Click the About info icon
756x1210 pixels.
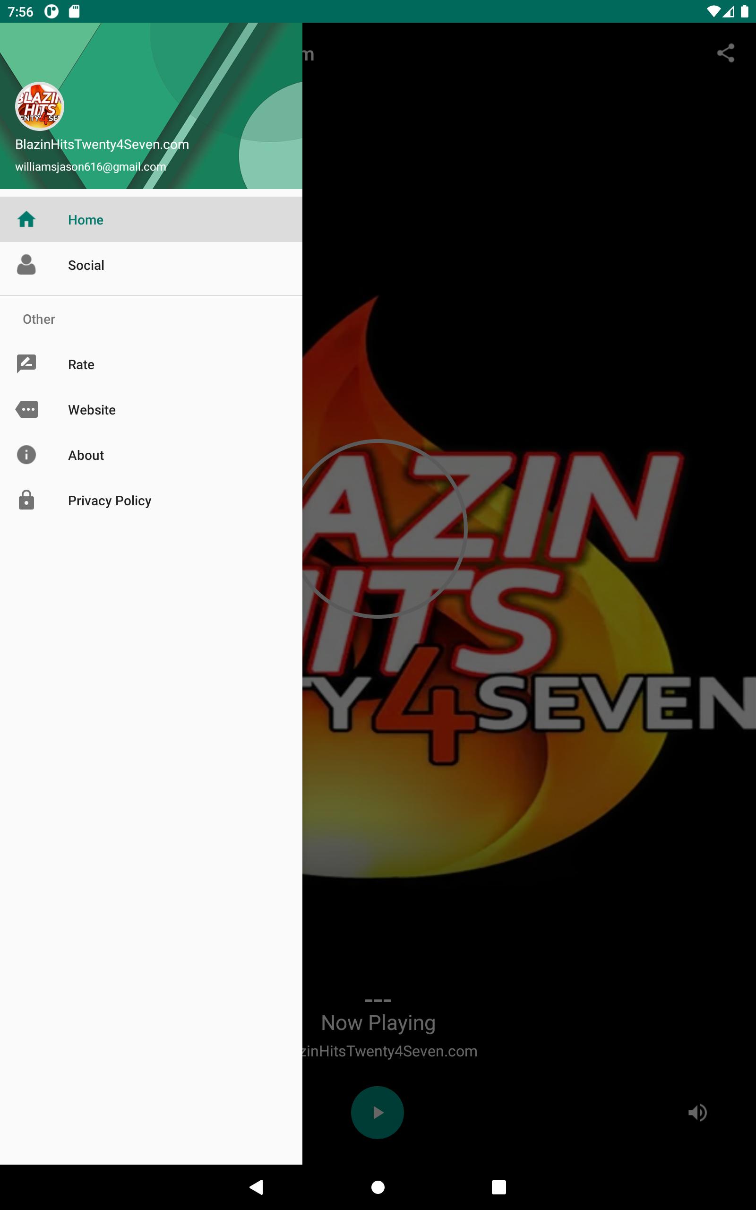pos(26,455)
